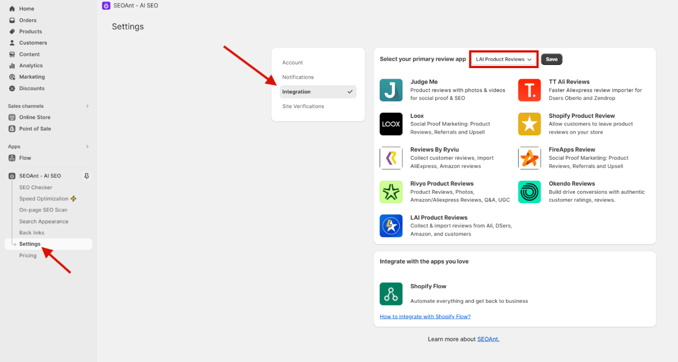
Task: Click the Marketing target icon
Action: click(x=12, y=77)
